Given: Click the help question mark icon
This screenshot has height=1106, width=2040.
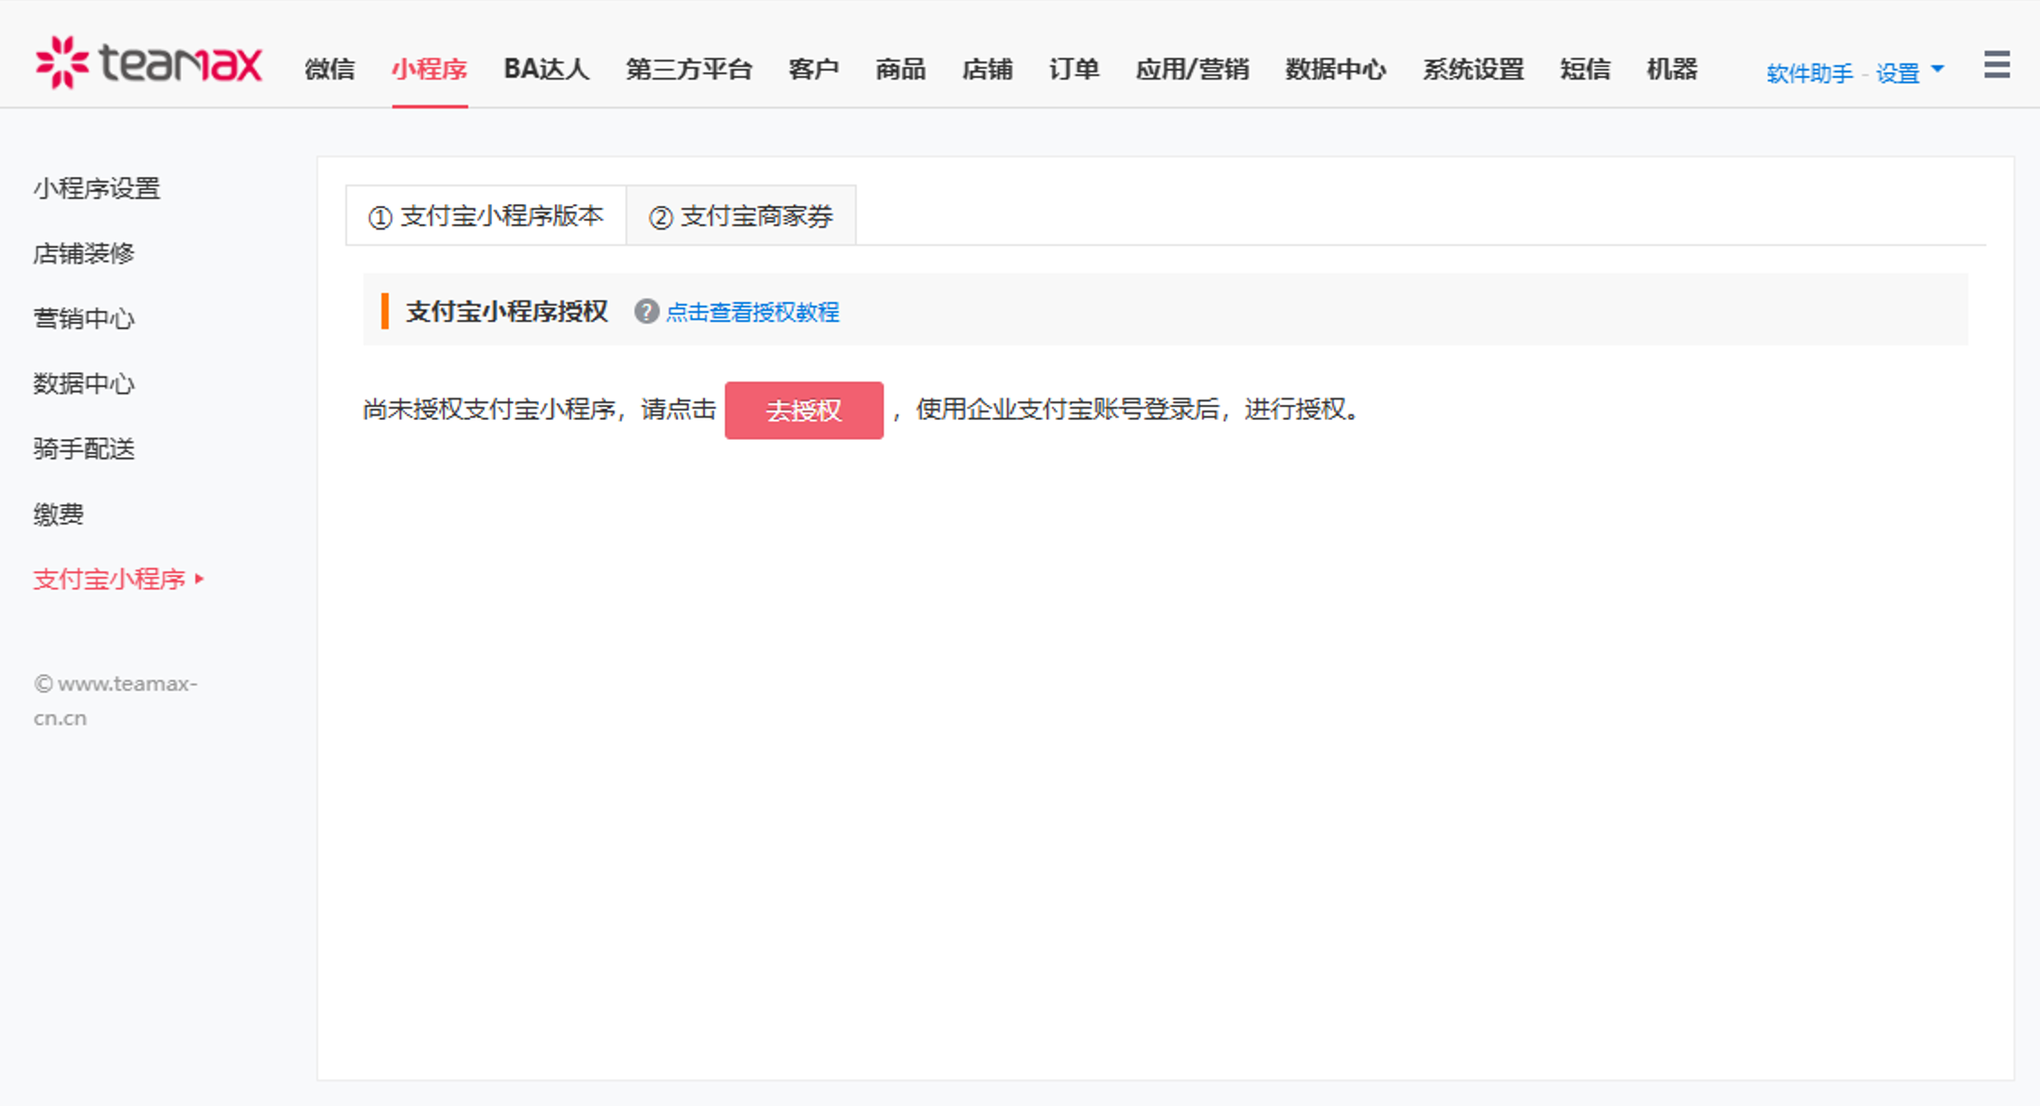Looking at the screenshot, I should [646, 311].
